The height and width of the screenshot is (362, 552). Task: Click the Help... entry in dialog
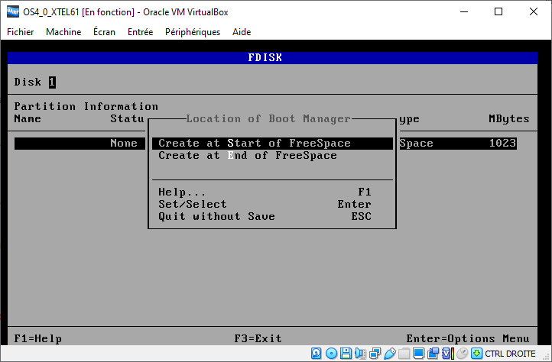pyautogui.click(x=182, y=192)
